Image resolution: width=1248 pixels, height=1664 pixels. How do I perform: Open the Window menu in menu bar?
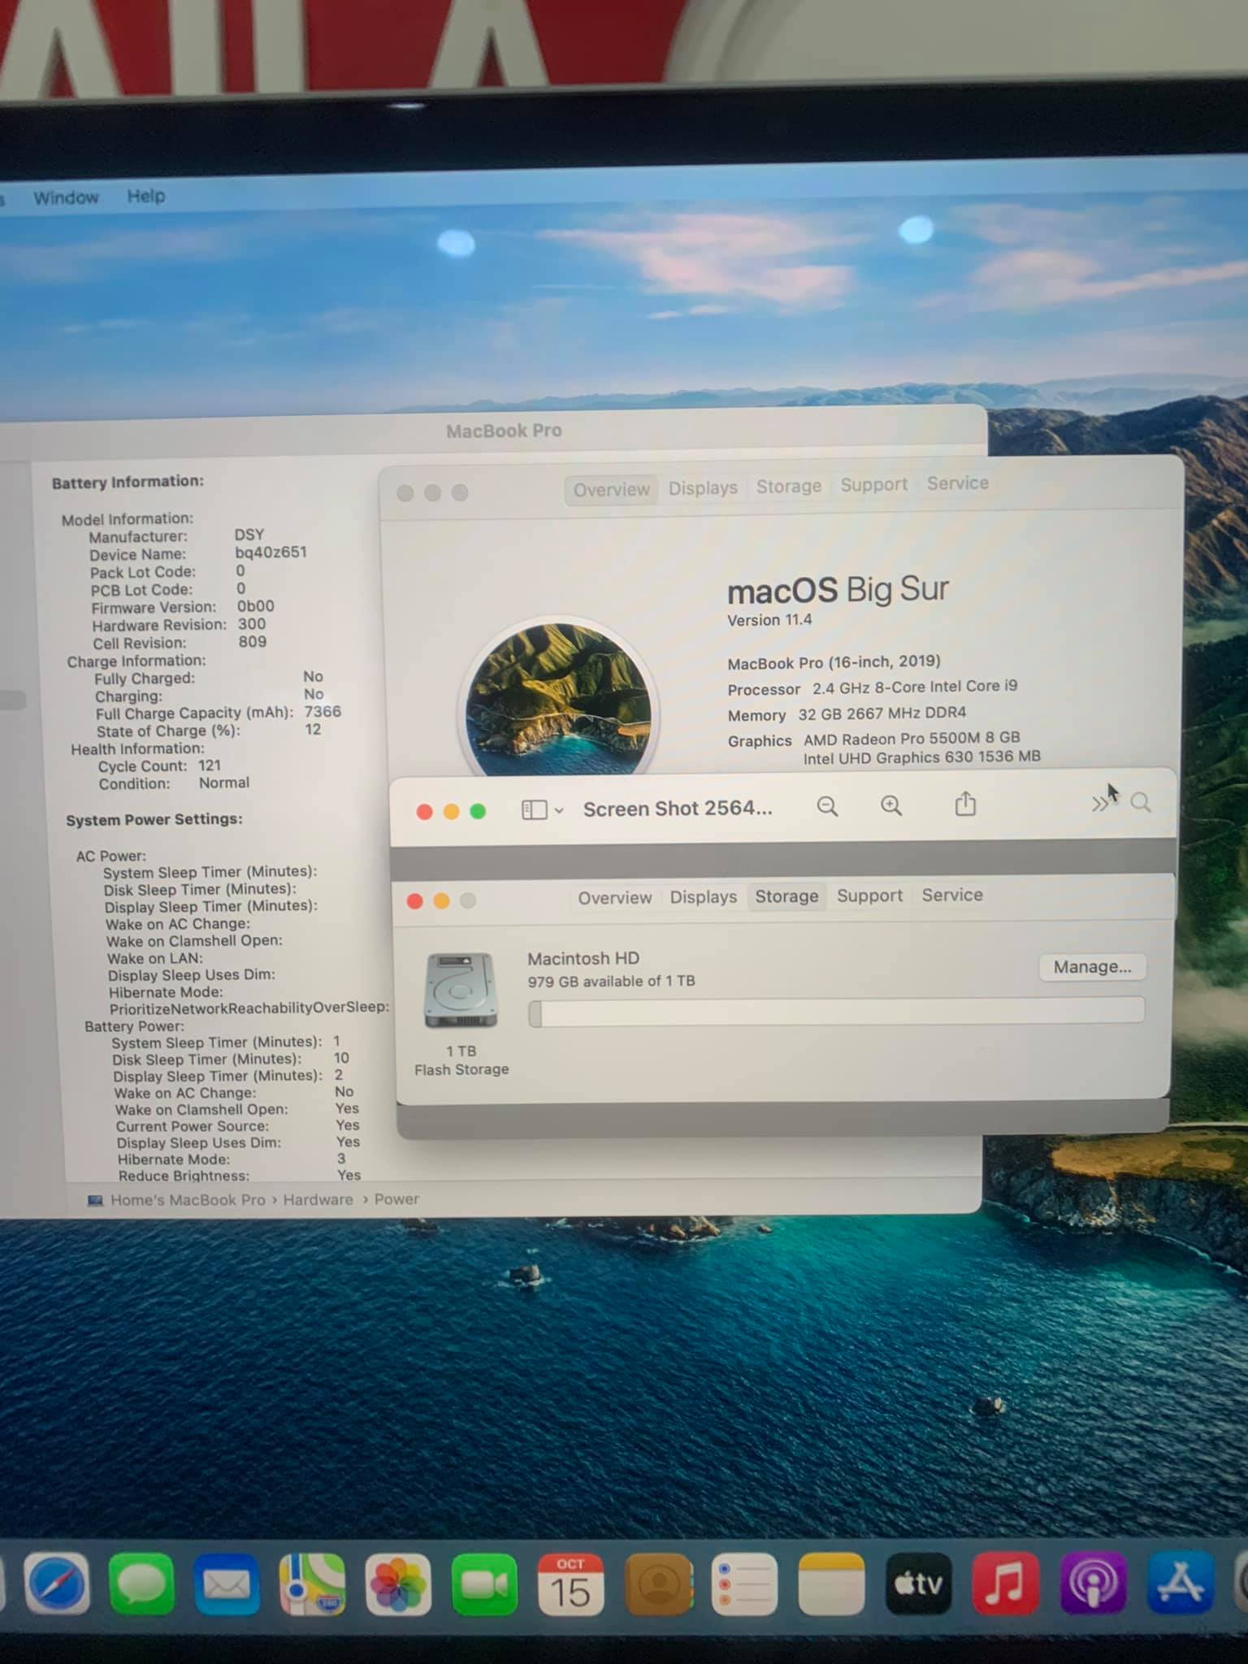66,197
